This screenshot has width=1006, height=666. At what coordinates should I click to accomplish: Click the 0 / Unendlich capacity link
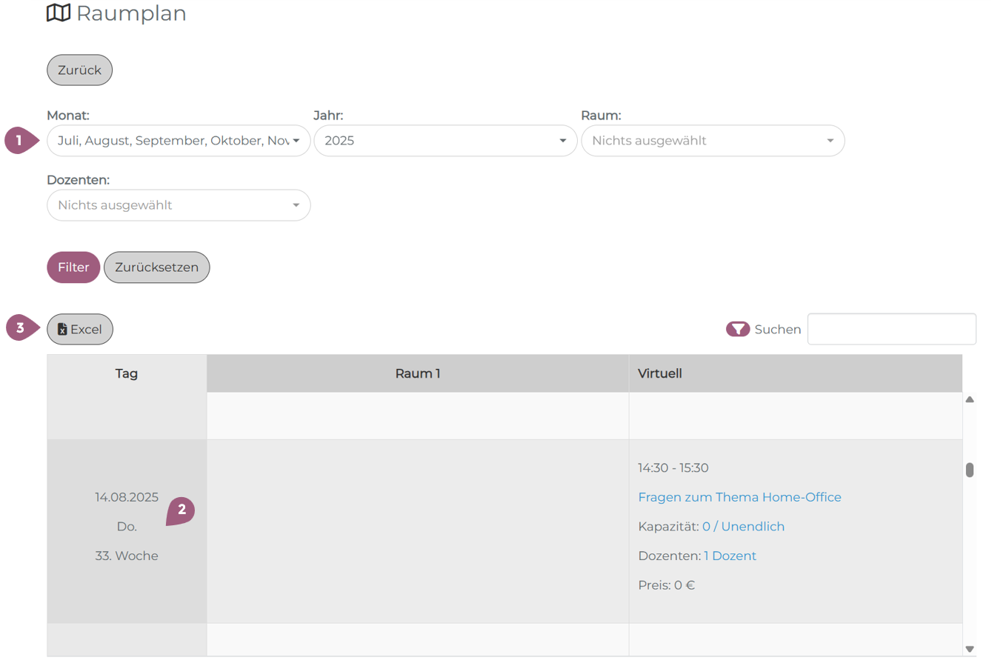pos(743,527)
